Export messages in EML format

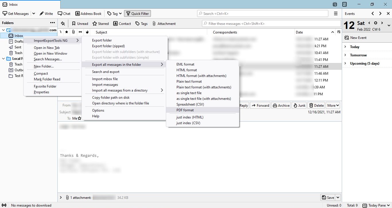(185, 64)
